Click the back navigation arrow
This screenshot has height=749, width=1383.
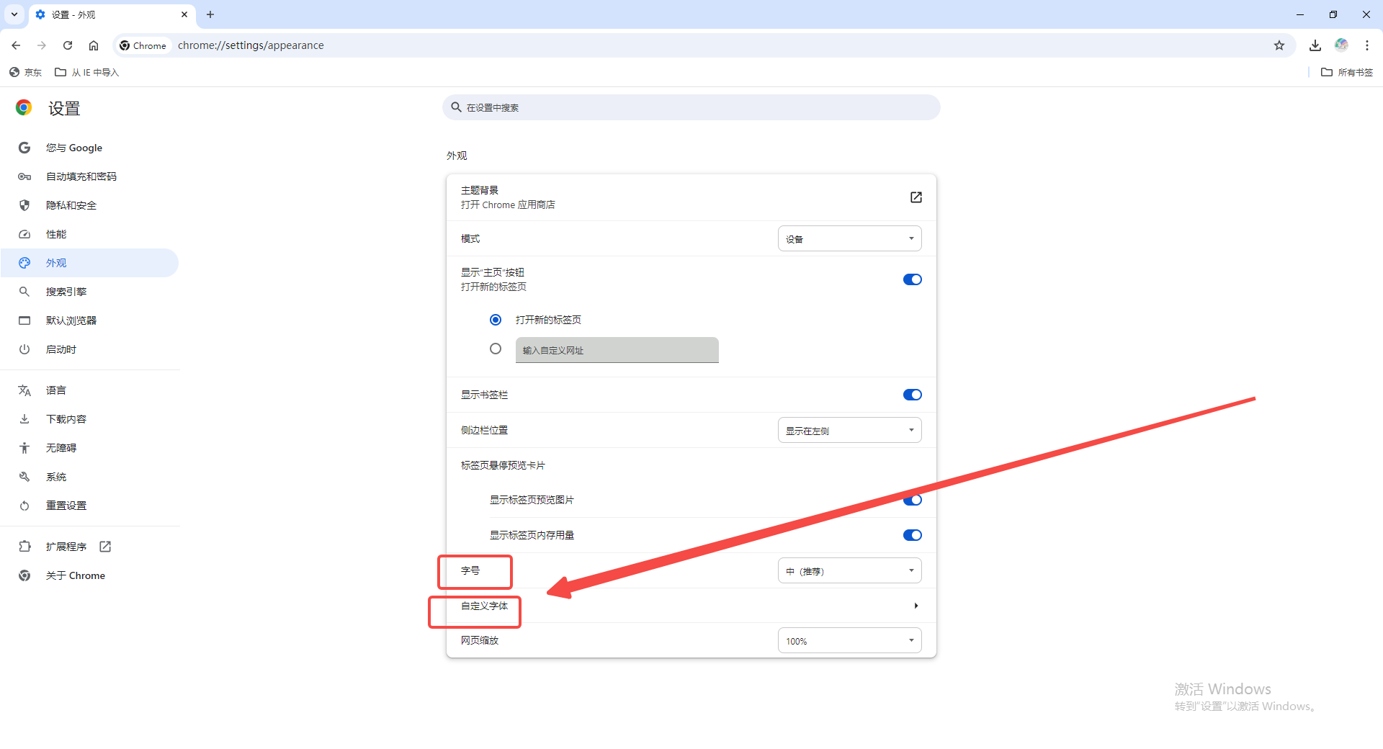tap(16, 45)
